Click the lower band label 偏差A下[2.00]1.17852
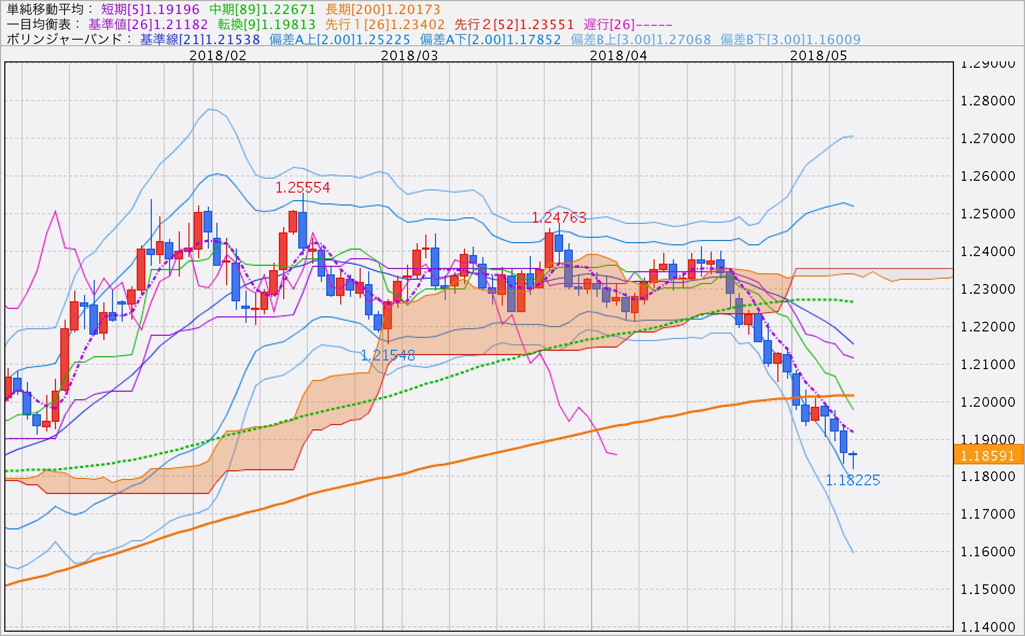Viewport: 1025px width, 636px height. click(x=490, y=39)
